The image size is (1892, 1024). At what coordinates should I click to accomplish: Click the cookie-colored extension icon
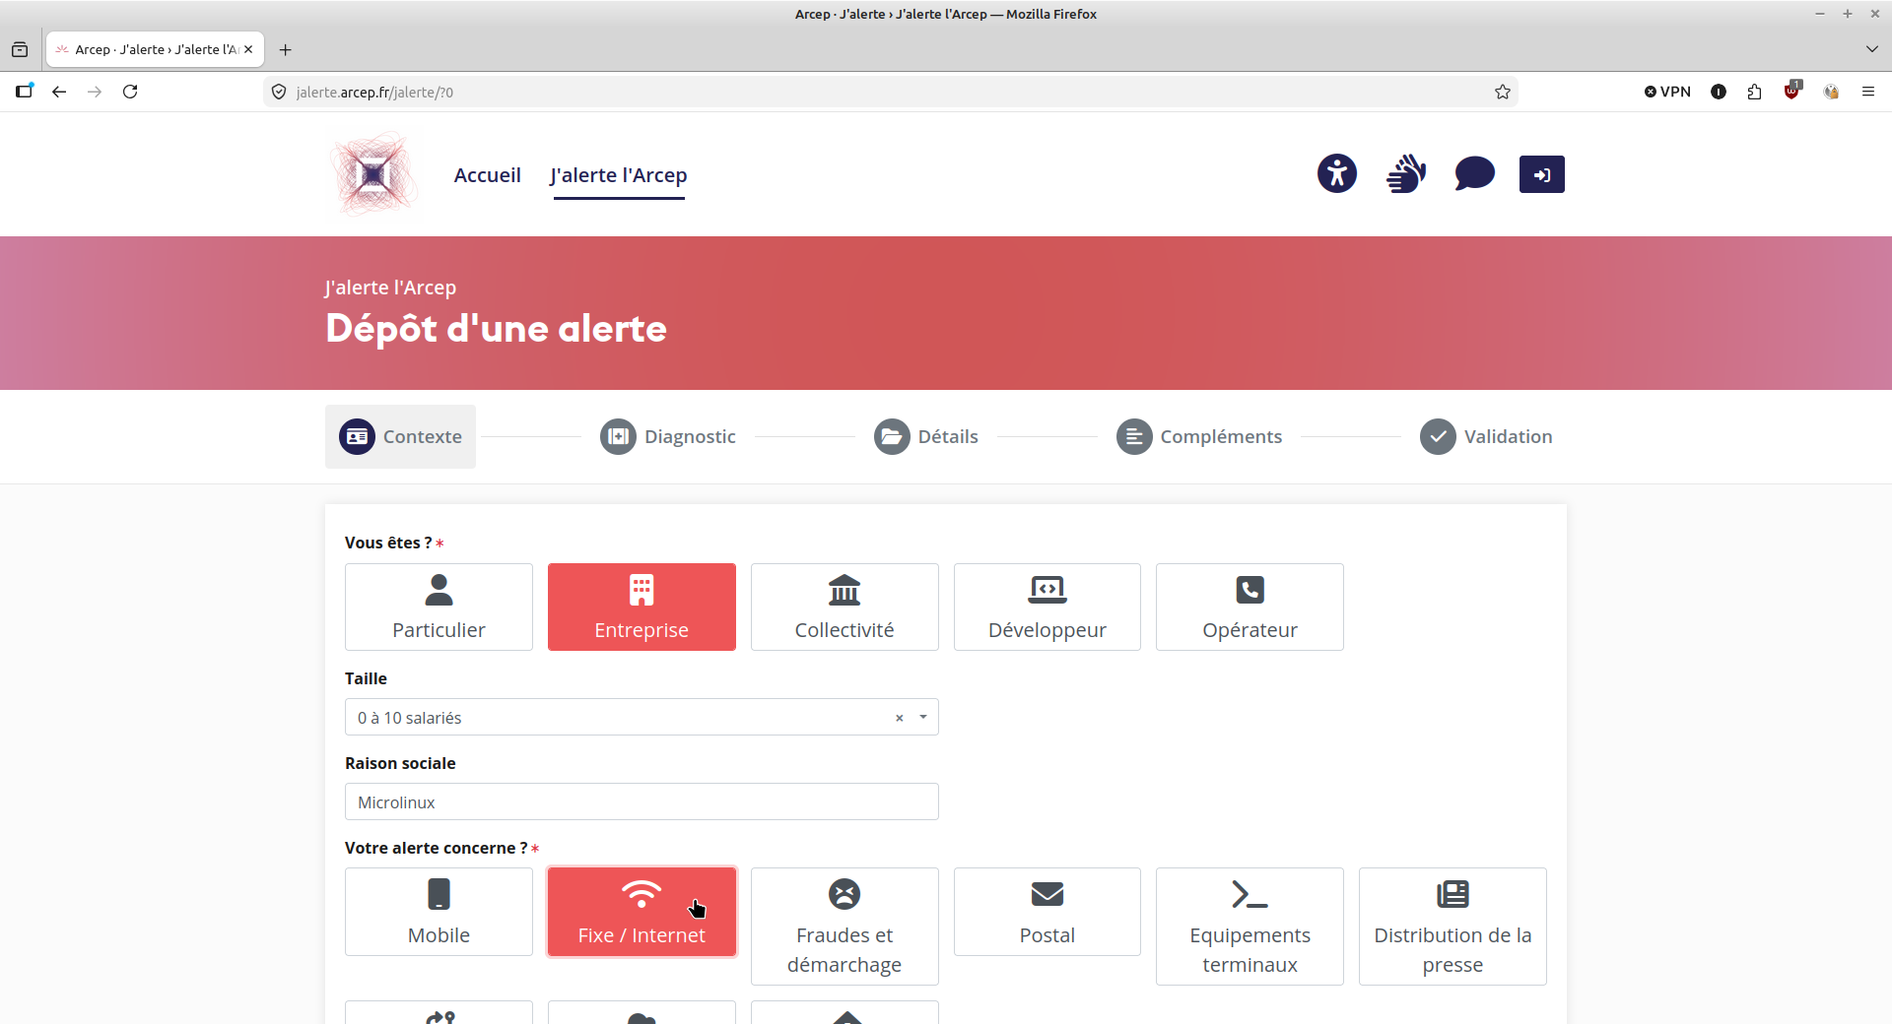[x=1831, y=92]
